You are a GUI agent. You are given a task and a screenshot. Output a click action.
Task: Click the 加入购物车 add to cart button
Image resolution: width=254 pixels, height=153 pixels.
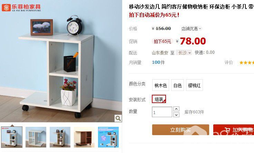[x=234, y=130]
